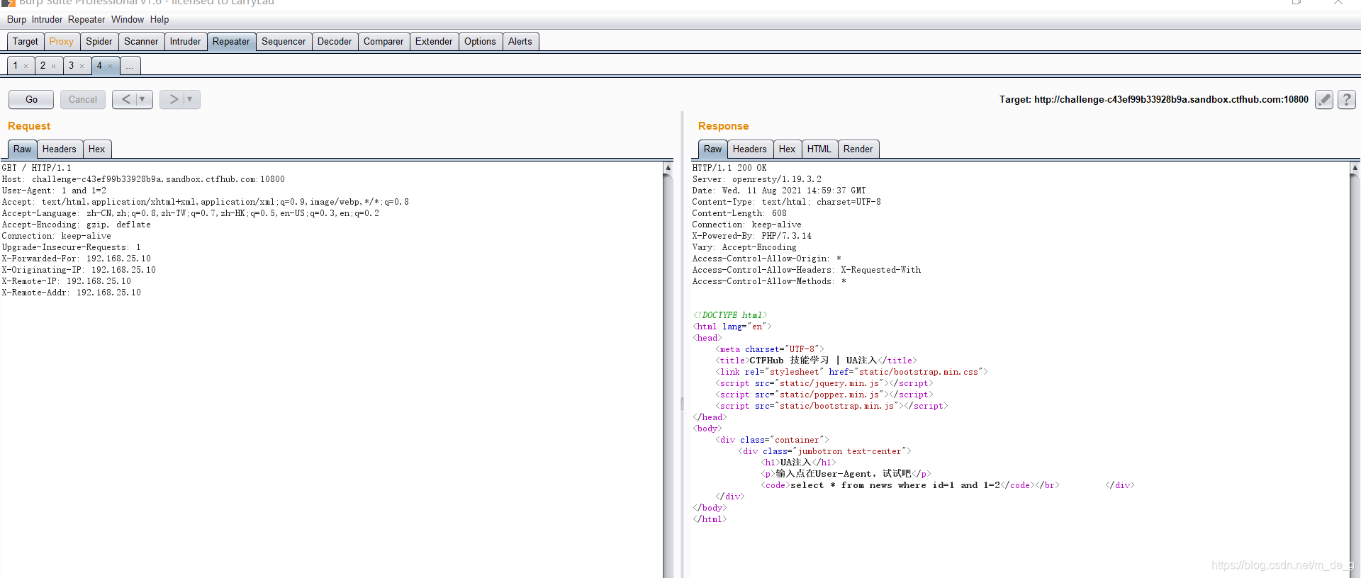Click the X-Forwarded-For header line
The width and height of the screenshot is (1361, 578).
point(76,259)
